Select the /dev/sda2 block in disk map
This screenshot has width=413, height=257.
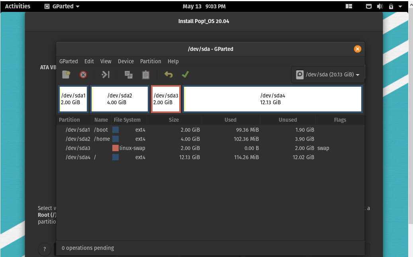click(119, 99)
